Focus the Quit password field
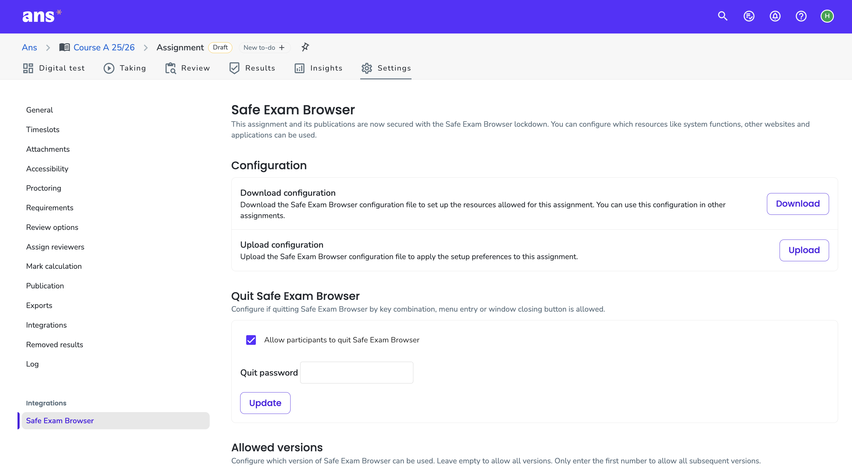 pos(357,372)
